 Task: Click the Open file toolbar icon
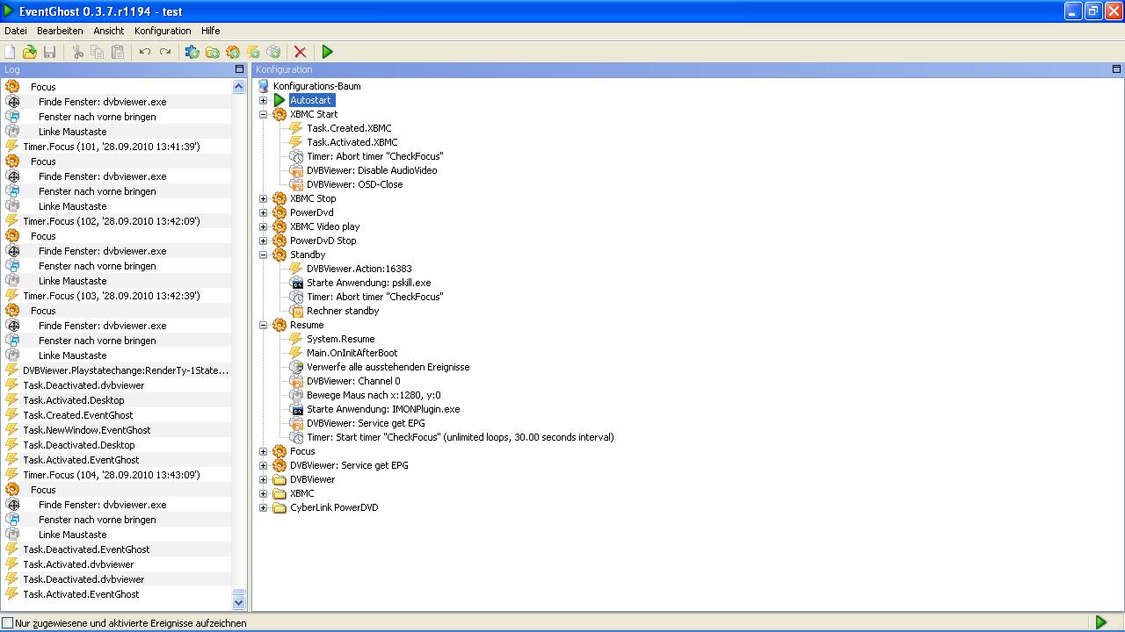coord(30,53)
